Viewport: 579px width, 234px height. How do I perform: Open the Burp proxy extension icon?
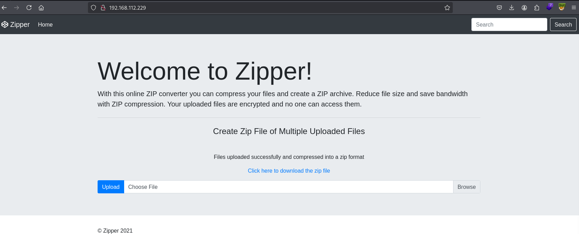pyautogui.click(x=562, y=7)
